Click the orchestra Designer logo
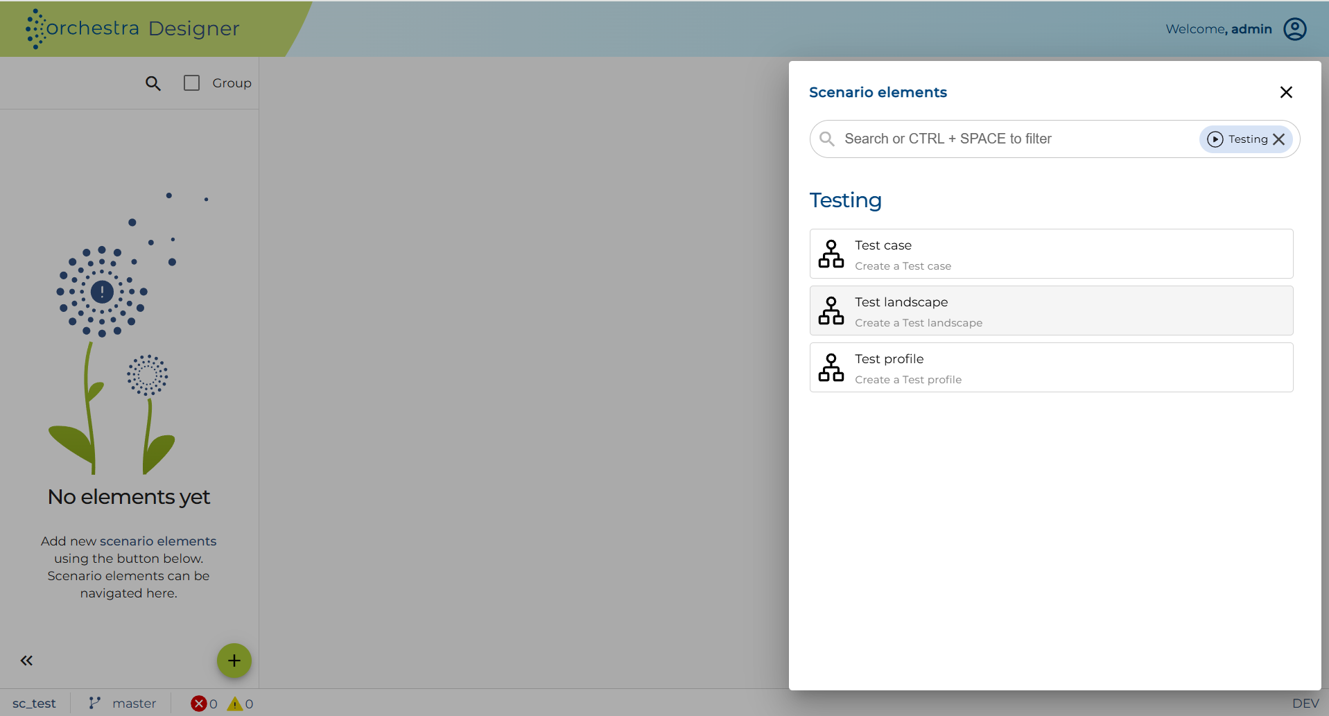 click(x=132, y=28)
